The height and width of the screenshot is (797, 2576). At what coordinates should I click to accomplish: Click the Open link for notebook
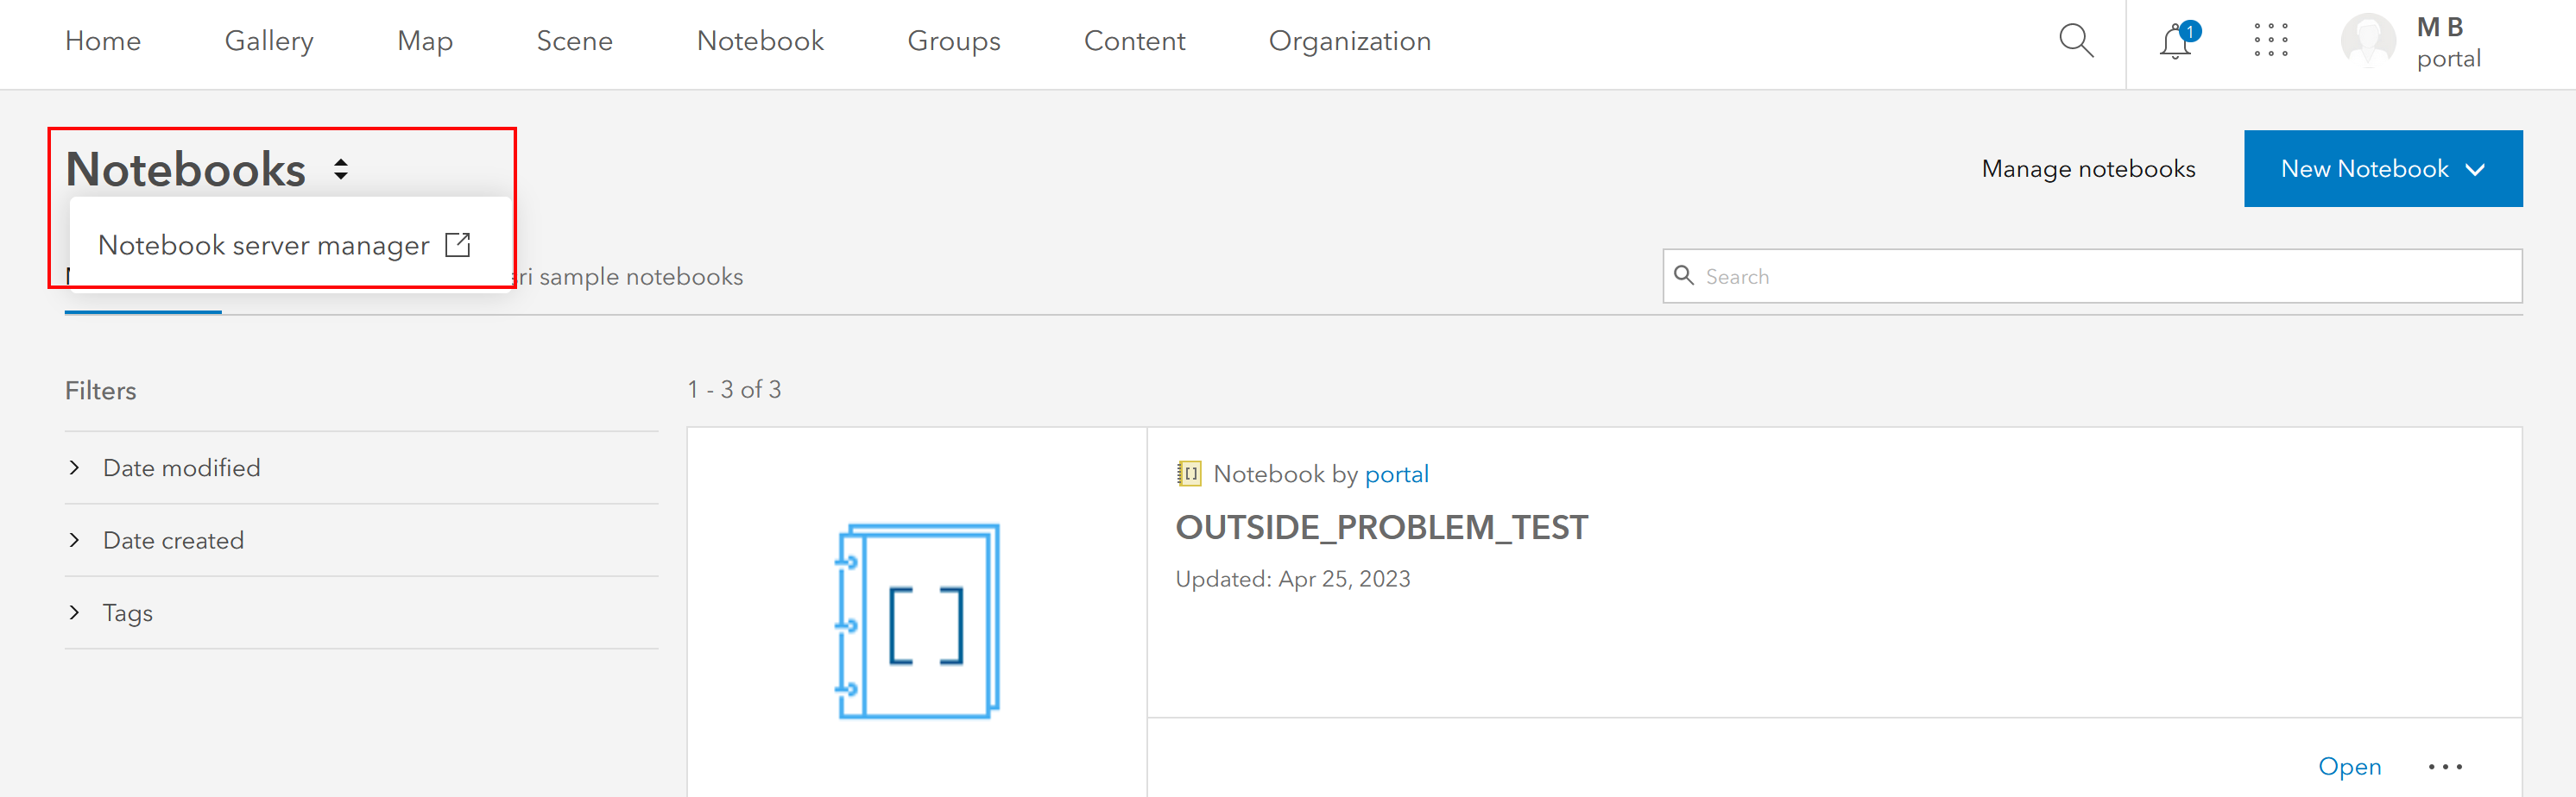tap(2349, 767)
